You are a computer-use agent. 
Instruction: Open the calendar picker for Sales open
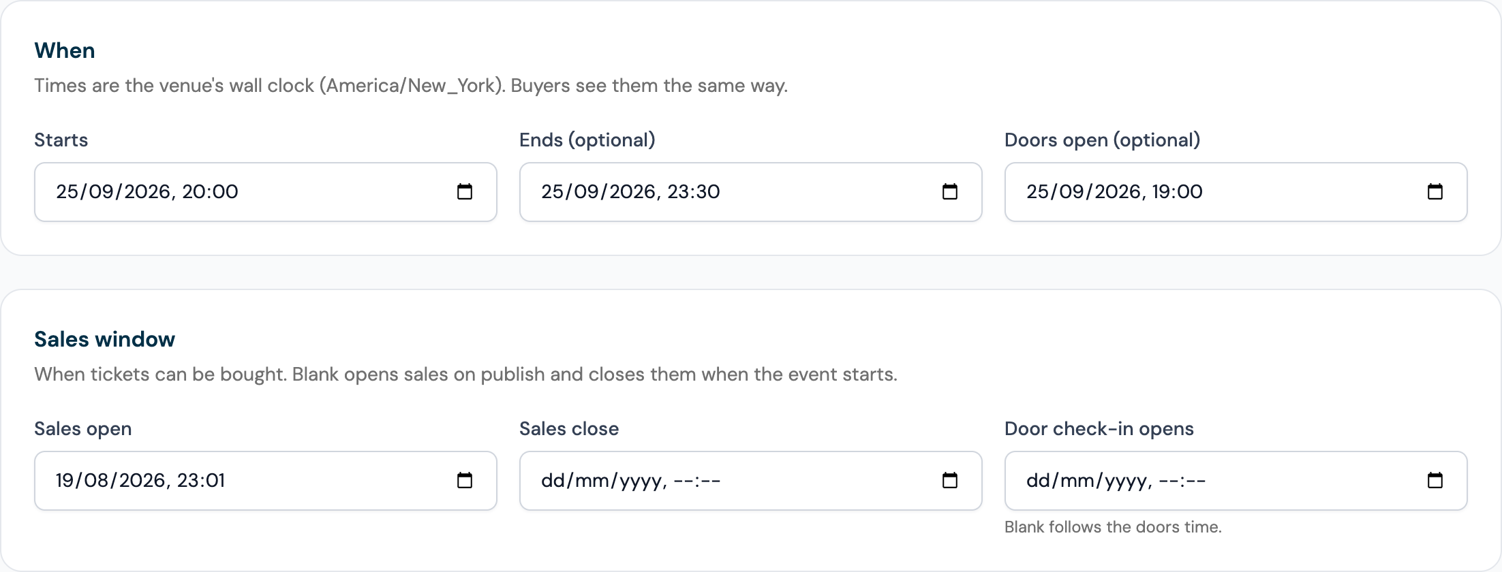pyautogui.click(x=465, y=480)
